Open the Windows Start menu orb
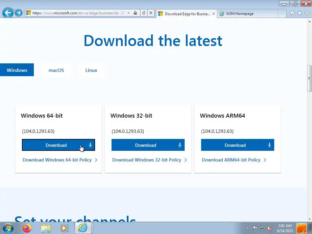Image resolution: width=312 pixels, height=234 pixels. click(x=8, y=228)
